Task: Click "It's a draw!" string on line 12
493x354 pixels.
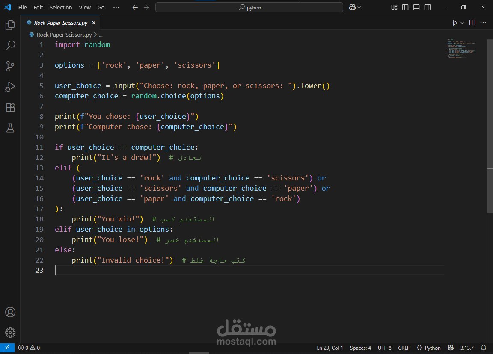Action: pyautogui.click(x=127, y=157)
